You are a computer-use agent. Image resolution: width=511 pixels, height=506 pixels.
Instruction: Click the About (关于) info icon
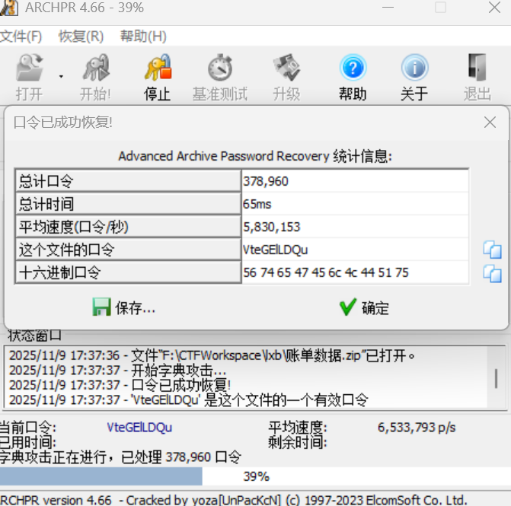coord(414,69)
